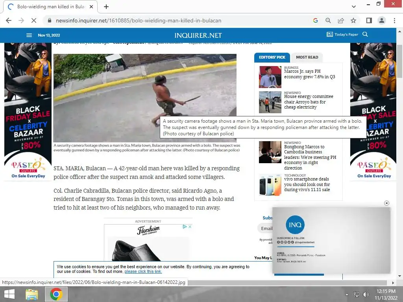This screenshot has width=403, height=302.
Task: Open the site search magnifier
Action: 365,35
